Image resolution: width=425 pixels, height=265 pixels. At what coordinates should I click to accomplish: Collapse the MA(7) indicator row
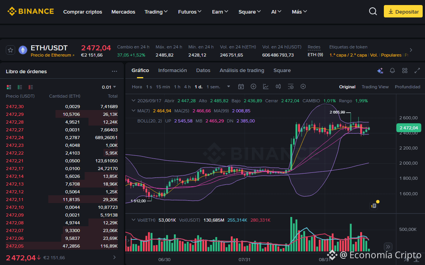tap(134, 111)
